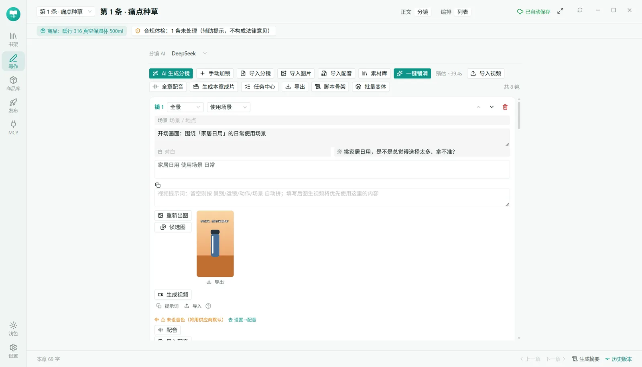
Task: Click the 生成摘要 button in footer
Action: [x=586, y=359]
